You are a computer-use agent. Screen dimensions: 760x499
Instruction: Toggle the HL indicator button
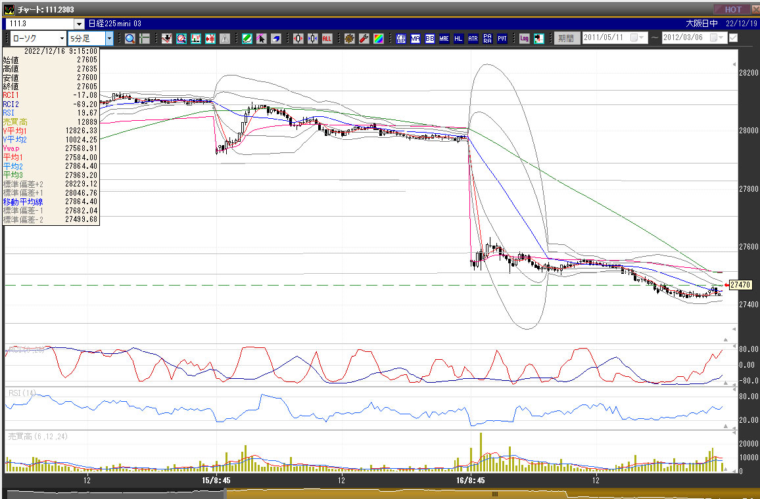click(x=458, y=39)
